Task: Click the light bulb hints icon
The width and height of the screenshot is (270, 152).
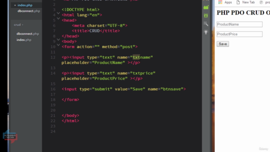Action: pos(206,32)
